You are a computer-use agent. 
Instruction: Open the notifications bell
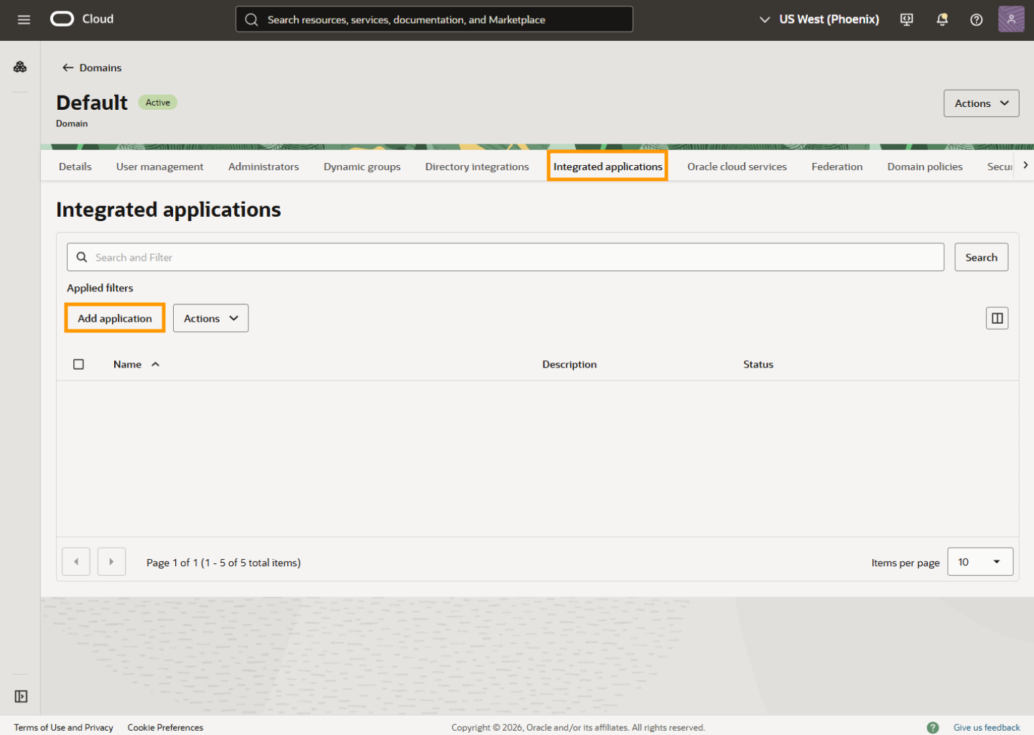(x=942, y=19)
